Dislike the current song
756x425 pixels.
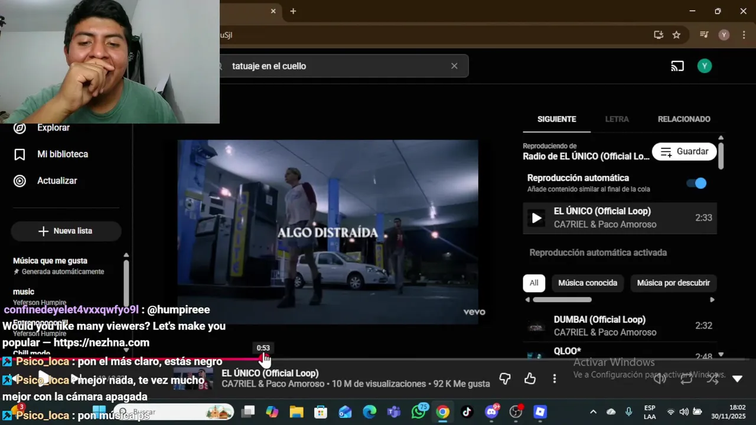click(505, 378)
